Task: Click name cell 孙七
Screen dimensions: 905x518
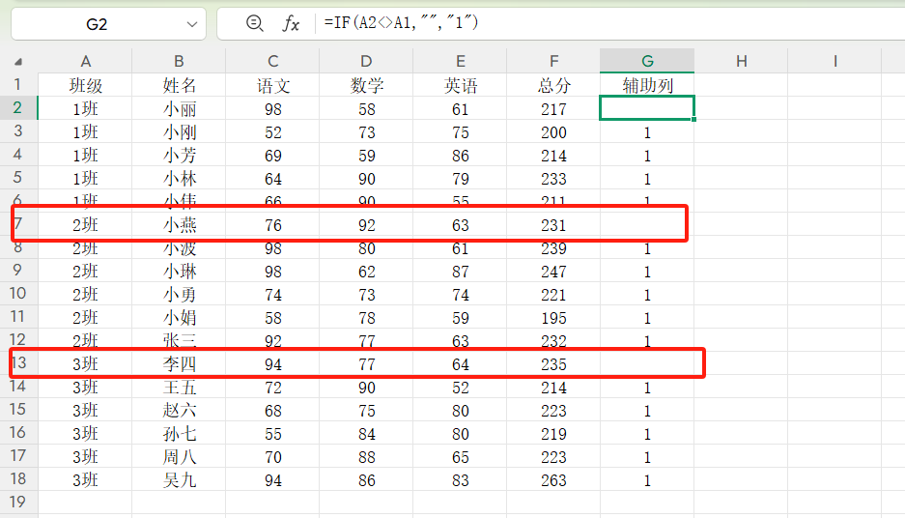Action: (179, 434)
